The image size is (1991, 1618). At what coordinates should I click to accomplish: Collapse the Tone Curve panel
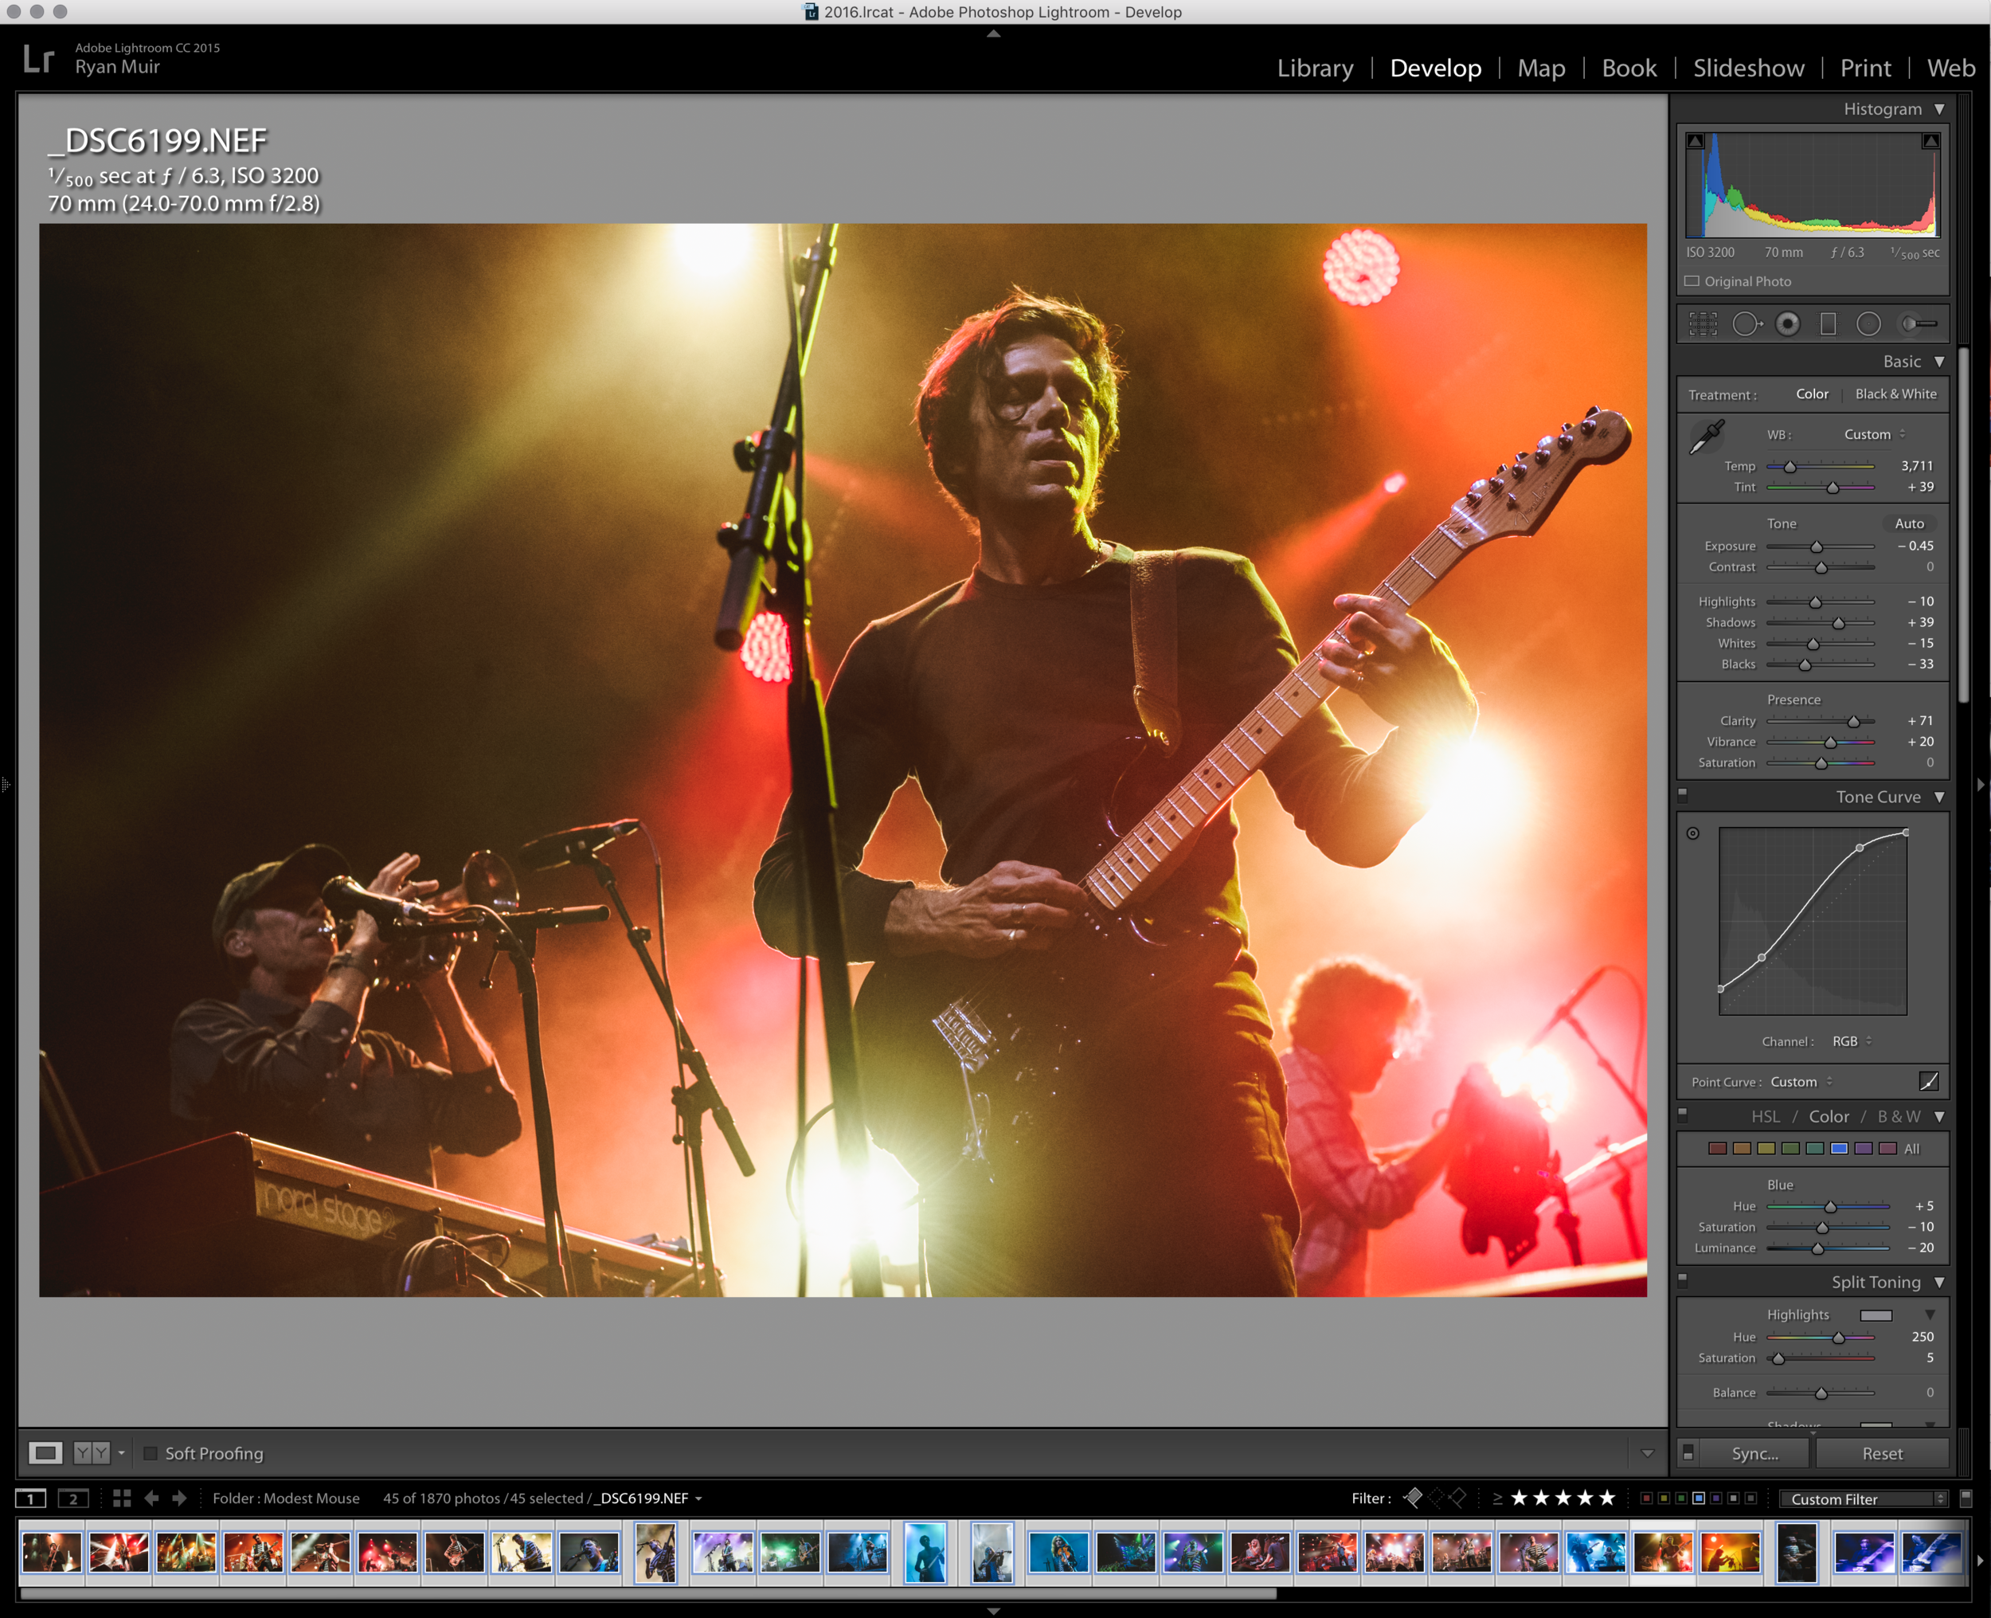click(x=1938, y=797)
